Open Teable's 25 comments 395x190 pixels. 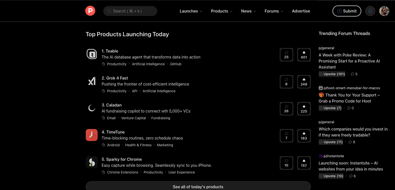(286, 55)
